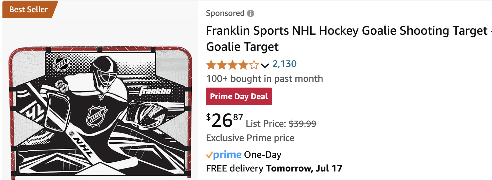Expand the rating chevron next to stars
Image resolution: width=492 pixels, height=180 pixels.
tap(265, 65)
